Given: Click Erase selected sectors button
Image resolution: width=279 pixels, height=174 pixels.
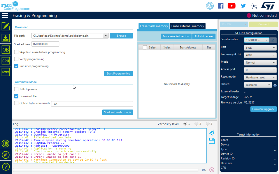Looking at the screenshot, I should [176, 36].
